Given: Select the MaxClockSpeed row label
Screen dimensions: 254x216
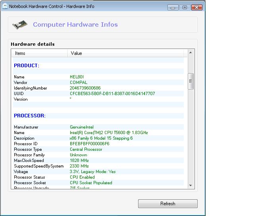Looking at the screenshot, I should pyautogui.click(x=29, y=160).
